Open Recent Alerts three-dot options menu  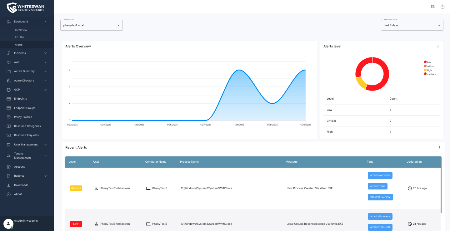coord(439,148)
